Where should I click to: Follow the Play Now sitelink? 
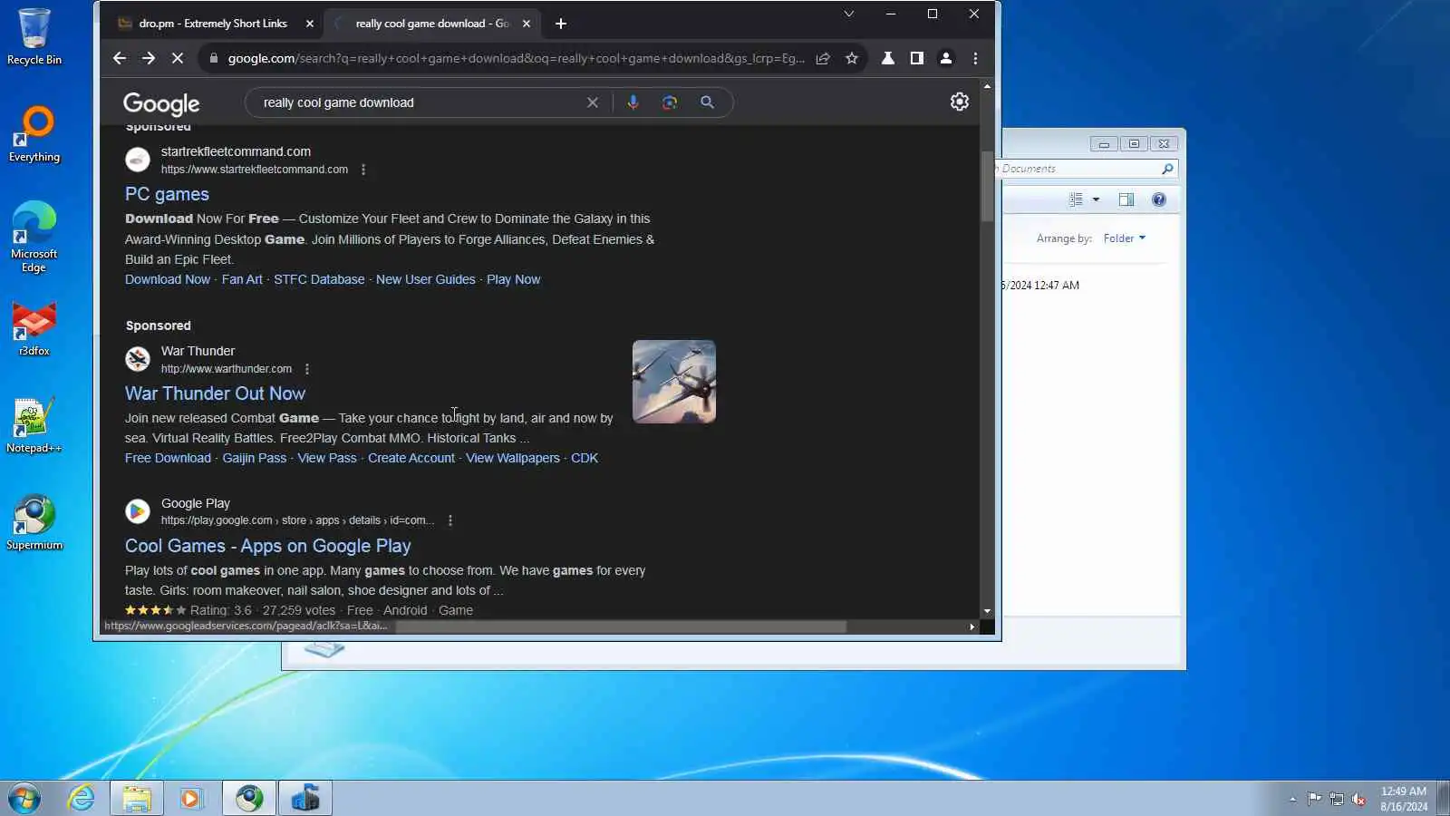tap(513, 279)
